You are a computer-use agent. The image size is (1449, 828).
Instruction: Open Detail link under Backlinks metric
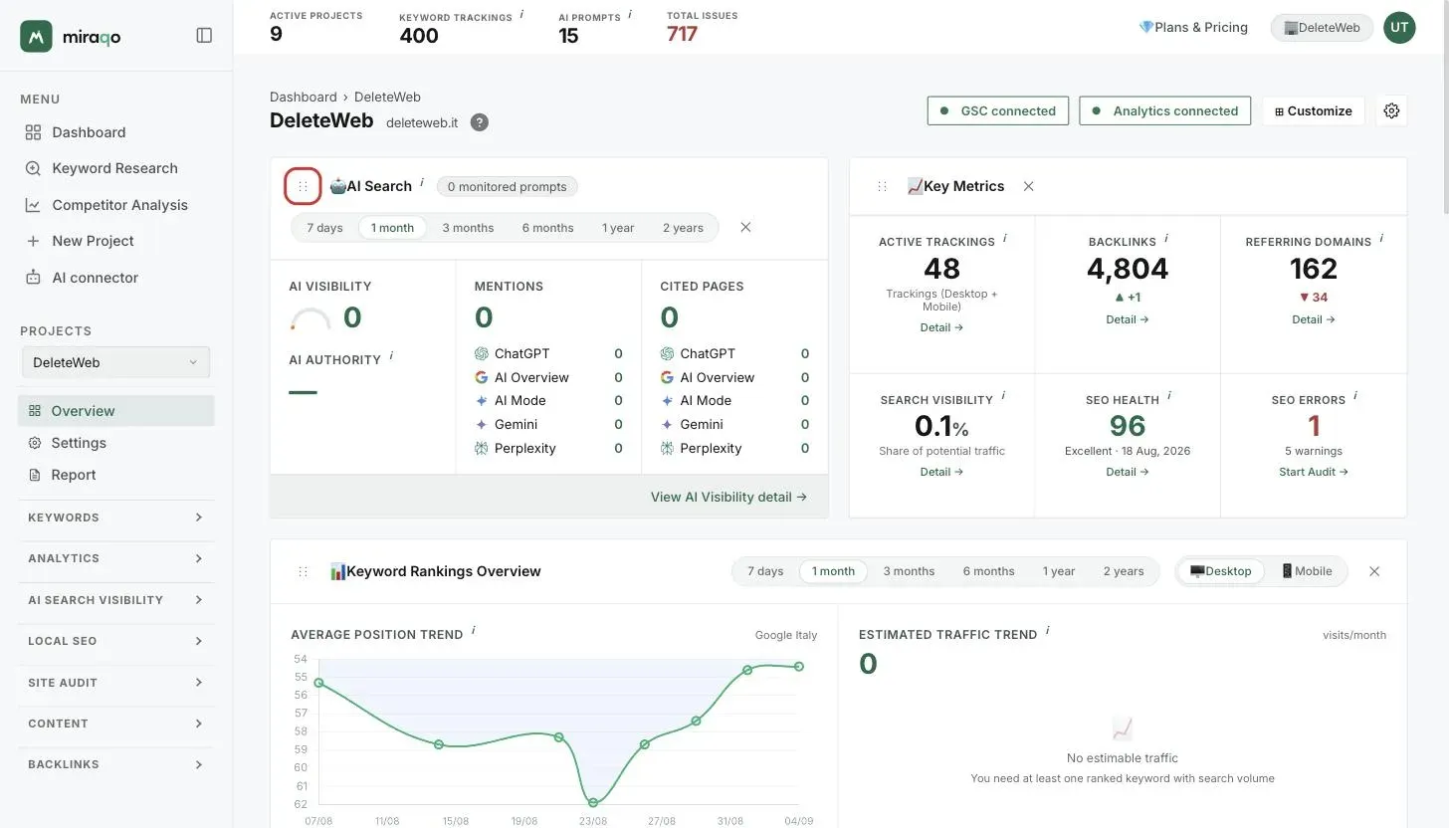pos(1128,319)
